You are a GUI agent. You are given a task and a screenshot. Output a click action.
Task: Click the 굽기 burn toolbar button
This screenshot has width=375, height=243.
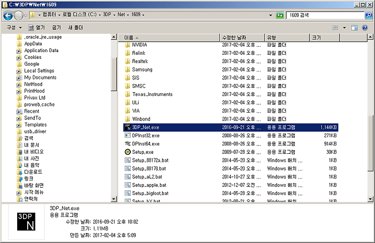coord(56,28)
